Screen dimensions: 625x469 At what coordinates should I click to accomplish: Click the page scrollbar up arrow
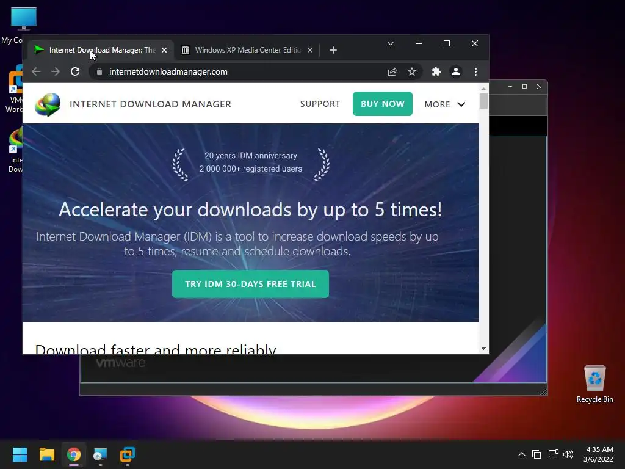point(483,88)
